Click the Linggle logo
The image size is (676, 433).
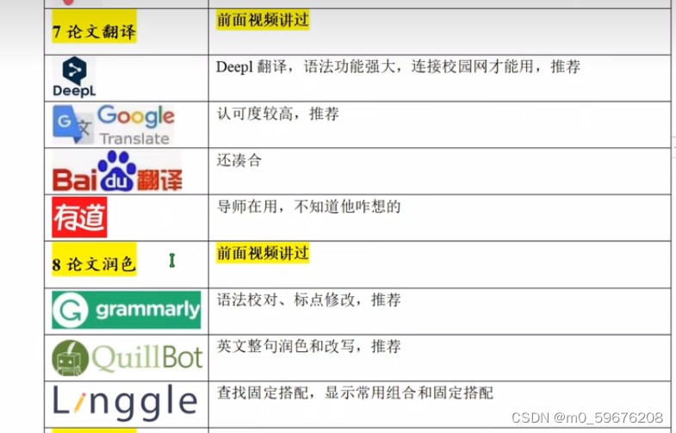click(x=125, y=403)
